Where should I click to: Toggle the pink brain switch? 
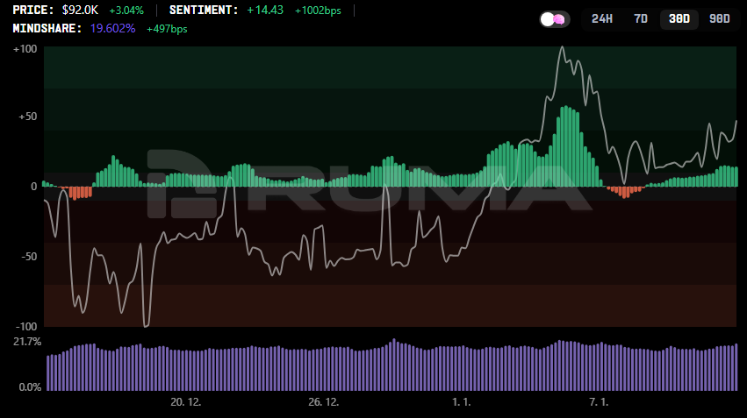pos(555,19)
